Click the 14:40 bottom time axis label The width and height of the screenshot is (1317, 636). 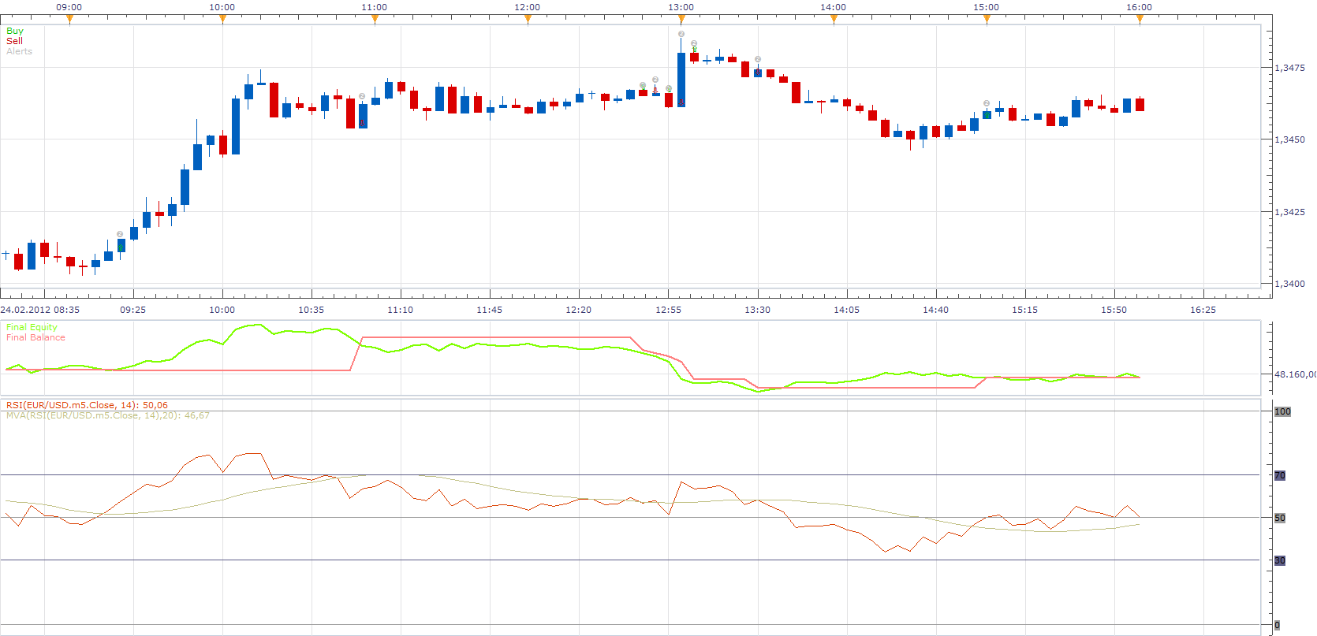(x=935, y=310)
